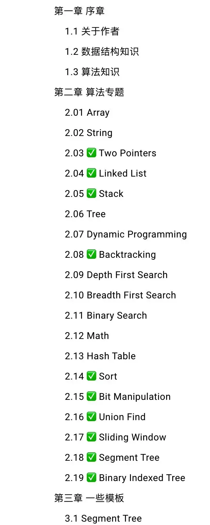This screenshot has width=210, height=525.
Task: Click the checkmark icon beside Backtracking
Action: click(x=91, y=254)
